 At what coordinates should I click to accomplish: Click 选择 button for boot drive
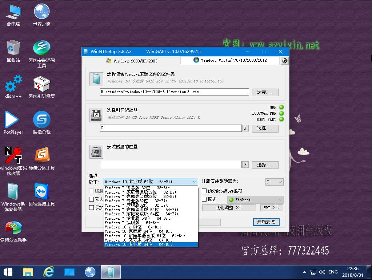pos(265,129)
